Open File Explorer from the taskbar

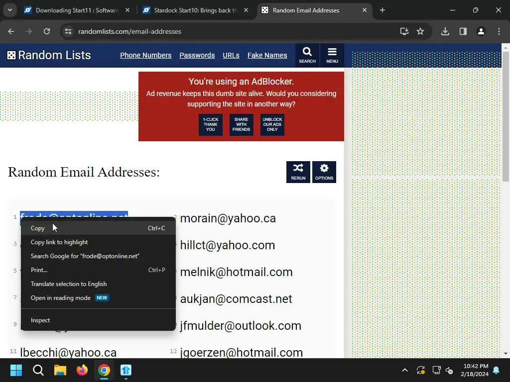(60, 370)
